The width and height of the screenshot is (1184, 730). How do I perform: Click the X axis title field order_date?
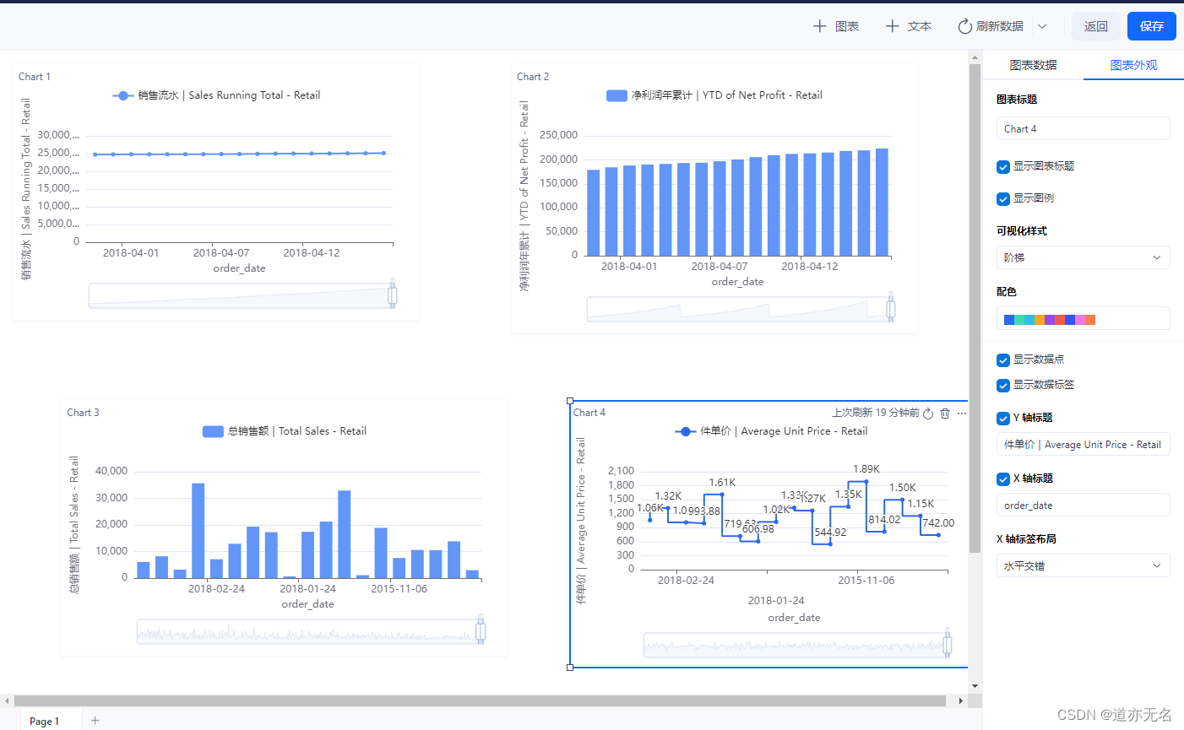click(1083, 505)
